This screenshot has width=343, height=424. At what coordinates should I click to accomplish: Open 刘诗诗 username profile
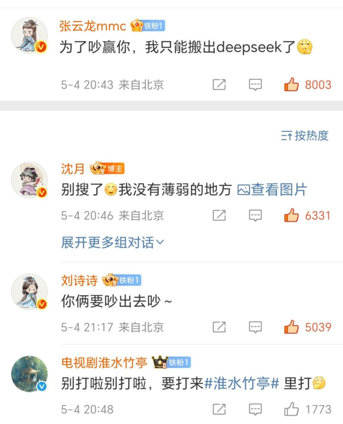[80, 280]
